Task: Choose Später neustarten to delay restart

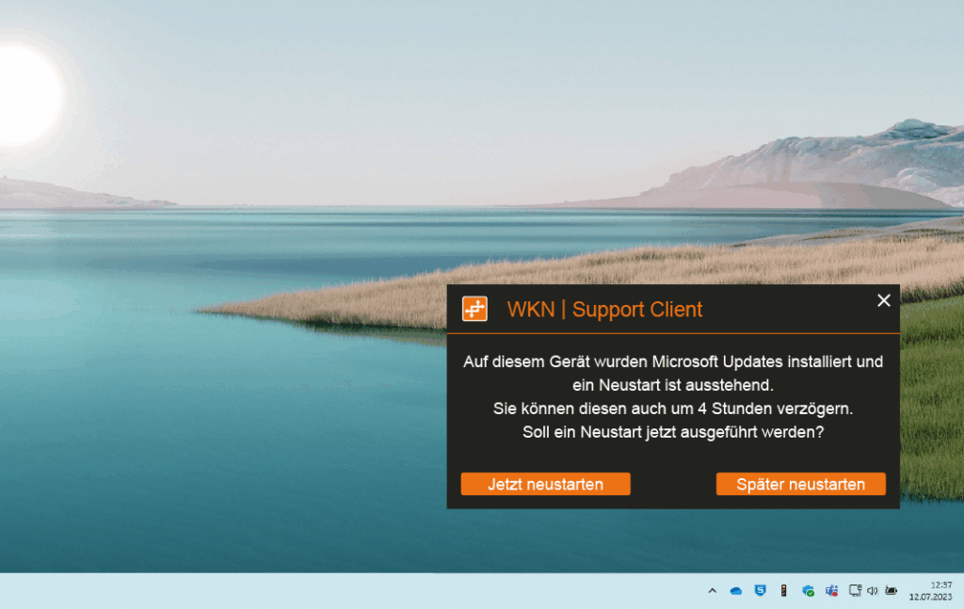Action: (x=800, y=484)
